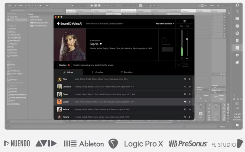Switch to the Voices tab

(68, 72)
